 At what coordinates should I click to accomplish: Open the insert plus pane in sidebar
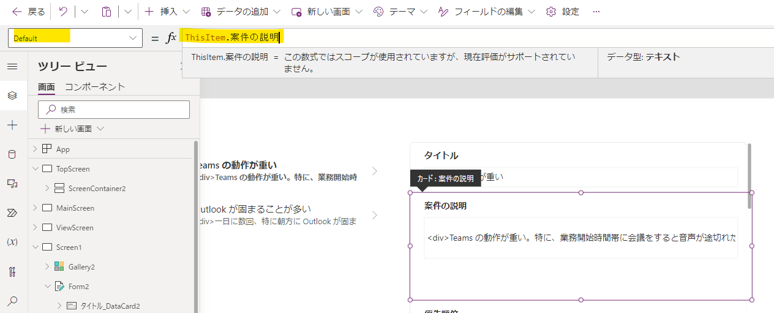click(12, 125)
